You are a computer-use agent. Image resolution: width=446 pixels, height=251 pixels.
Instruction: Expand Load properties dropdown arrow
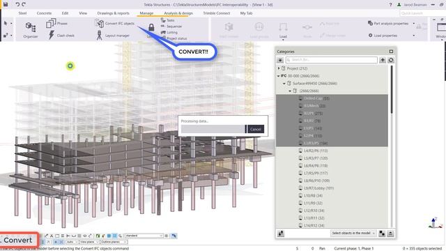pos(414,36)
